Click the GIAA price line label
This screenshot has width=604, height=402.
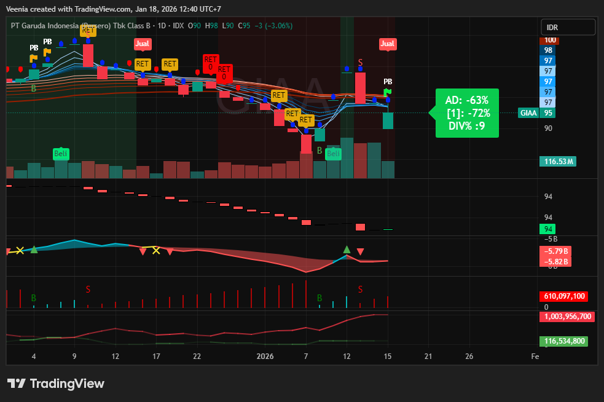(528, 113)
